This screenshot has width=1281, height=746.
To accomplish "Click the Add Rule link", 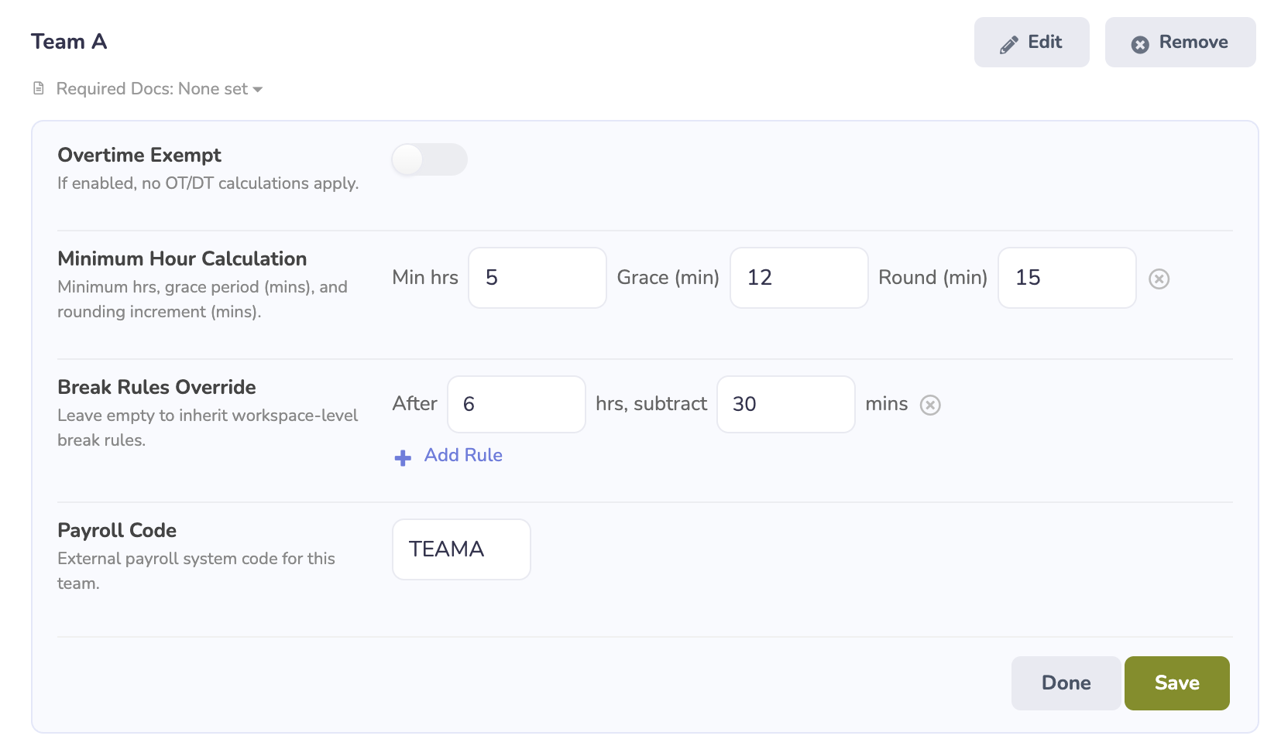I will coord(463,456).
